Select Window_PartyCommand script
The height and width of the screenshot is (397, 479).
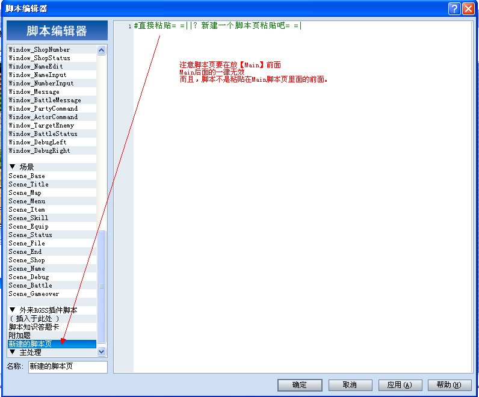point(52,108)
